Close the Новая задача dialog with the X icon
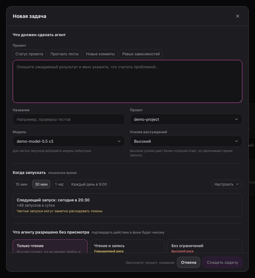The image size is (255, 278). click(237, 16)
